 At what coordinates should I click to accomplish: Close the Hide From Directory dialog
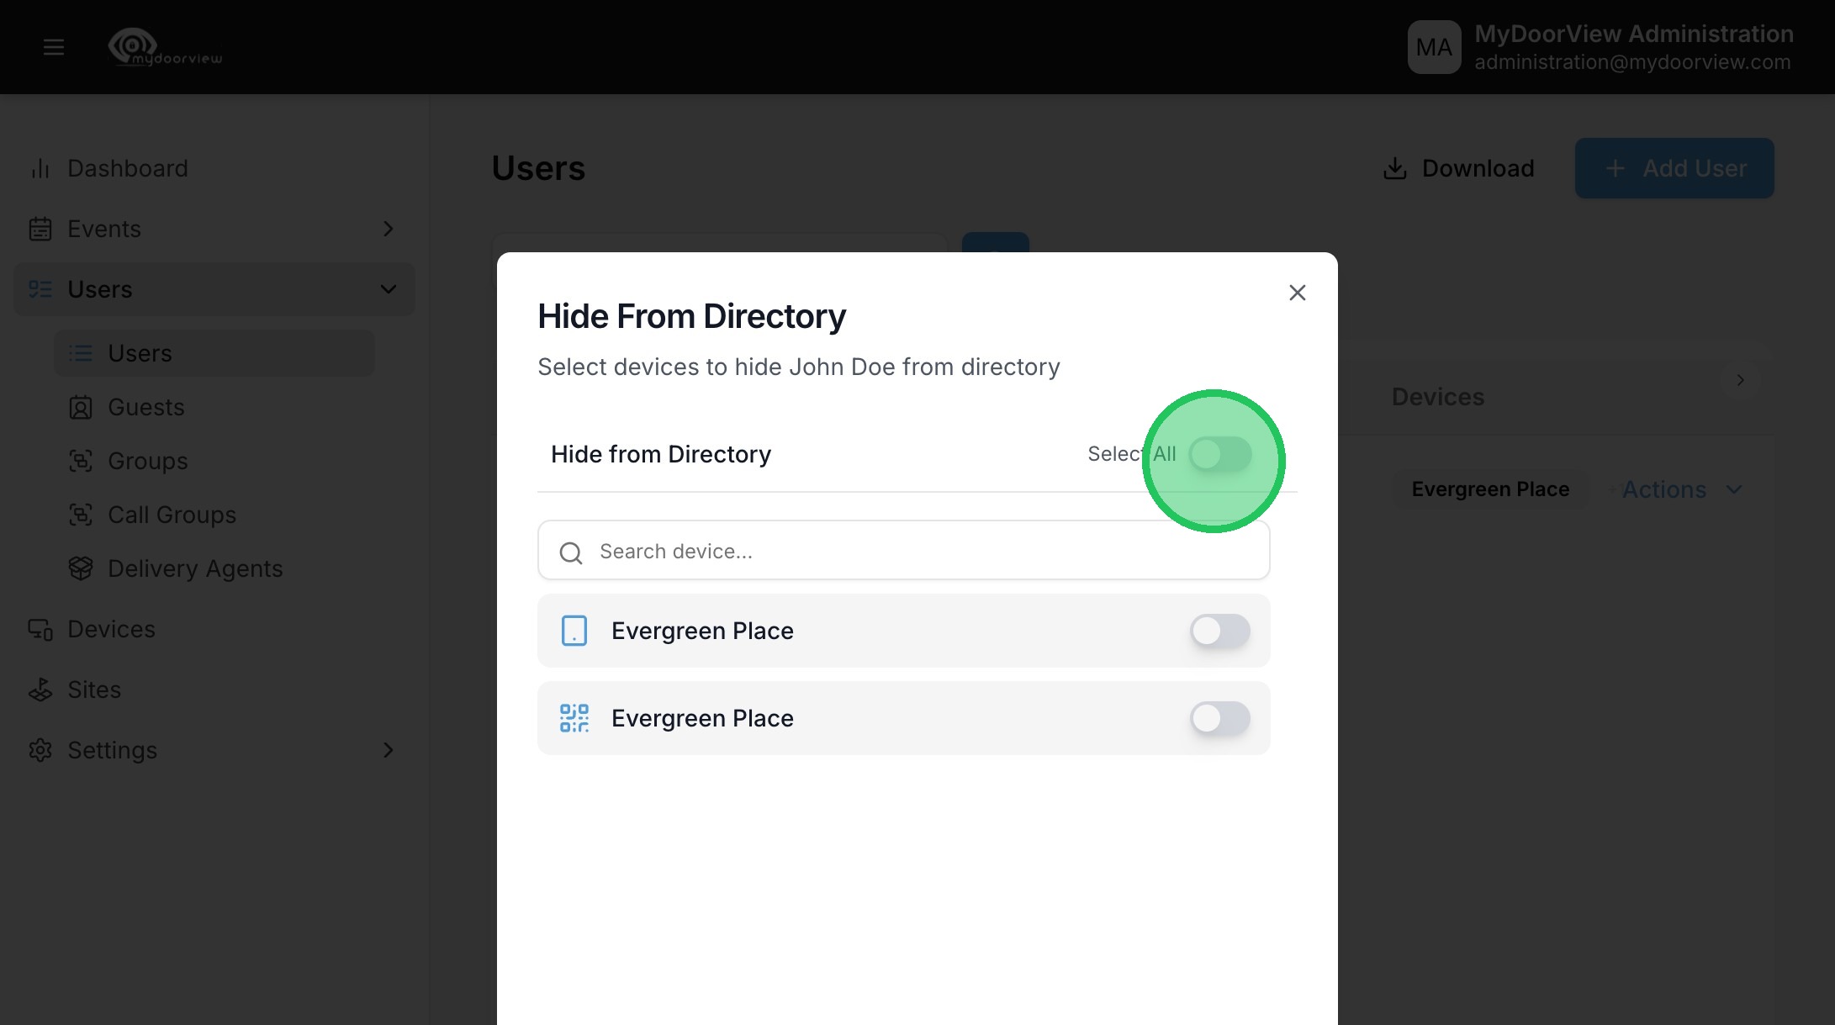click(x=1297, y=293)
